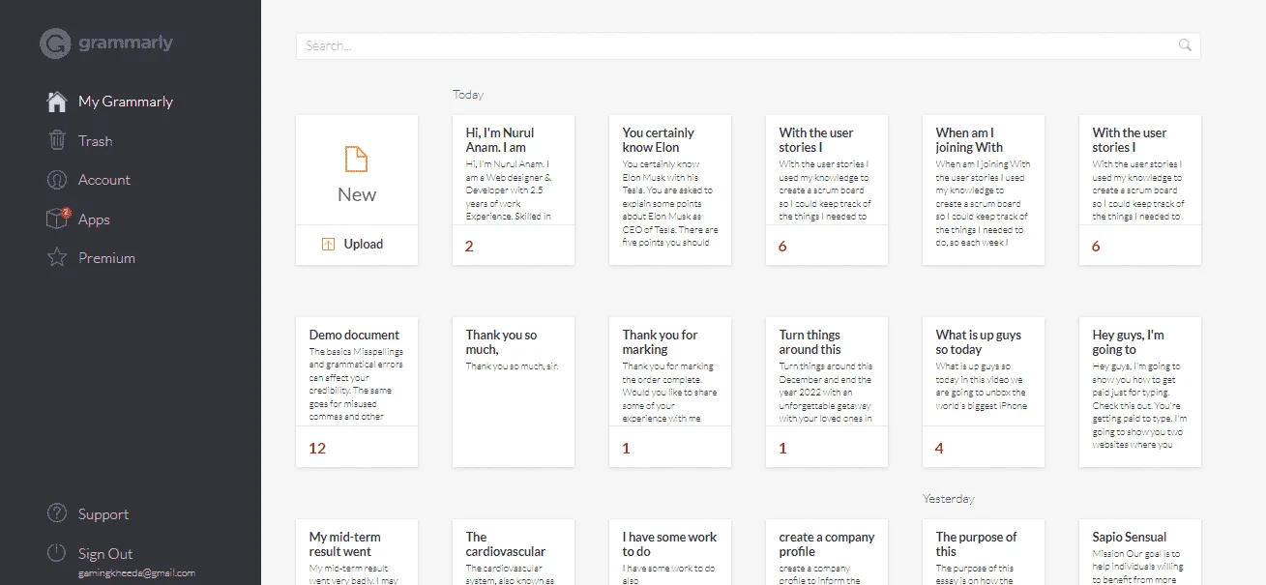Click issue count 12 on Demo document

point(317,448)
